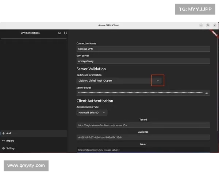219x175 pixels.
Task: Click the Client Authentication heading
Action: 95,101
